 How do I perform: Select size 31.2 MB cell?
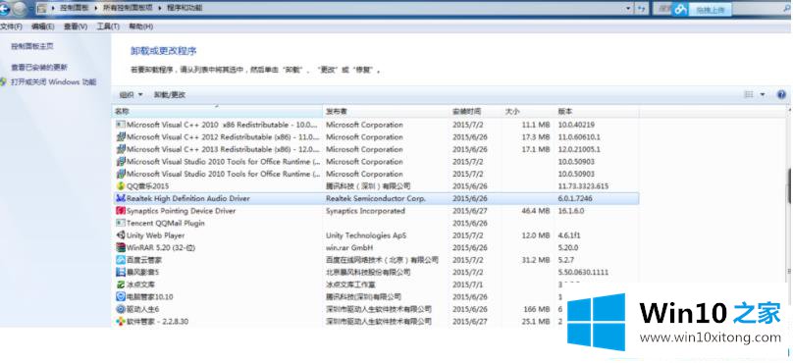click(x=535, y=260)
